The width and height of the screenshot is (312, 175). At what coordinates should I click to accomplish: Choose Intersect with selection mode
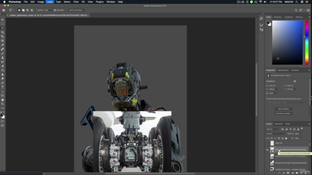32,10
